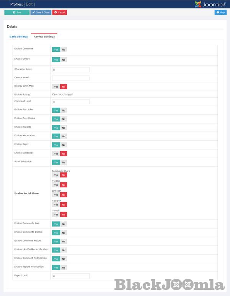Click the Report Limit input field
The image size is (230, 296).
coord(71,276)
